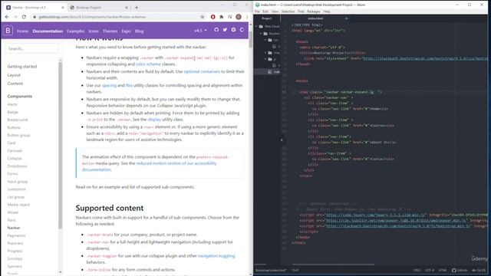Click Documentation in the Bootstrap navbar
The width and height of the screenshot is (491, 276).
click(48, 31)
